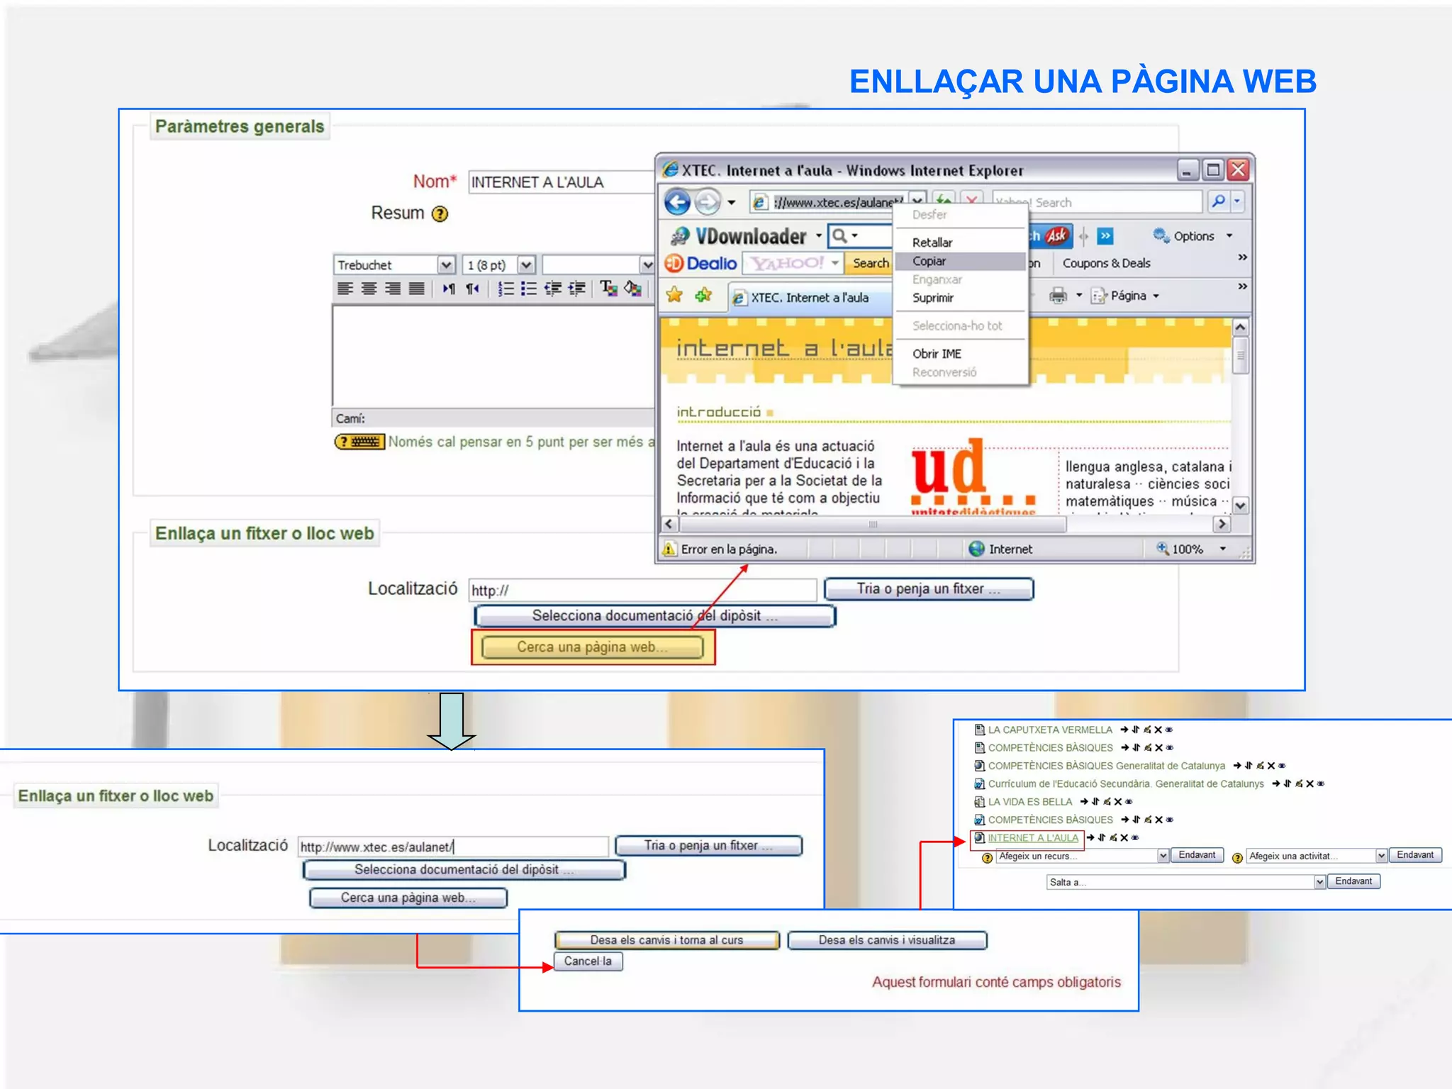Click the right-align text icon in the editor
1452x1089 pixels.
393,289
